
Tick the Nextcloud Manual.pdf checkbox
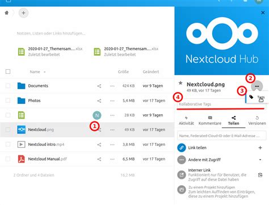pos(8,159)
